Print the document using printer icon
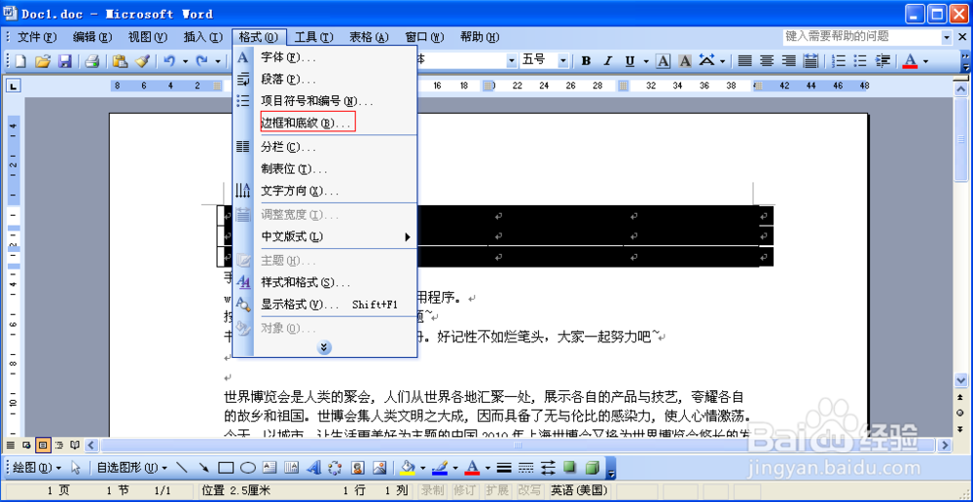This screenshot has height=502, width=973. click(91, 61)
